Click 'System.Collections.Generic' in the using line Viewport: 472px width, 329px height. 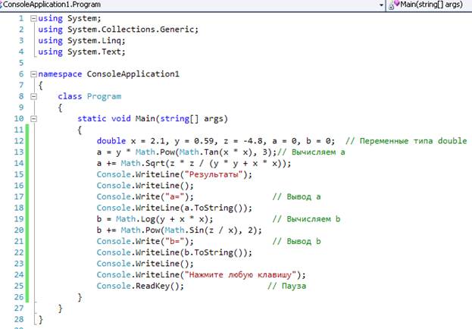coord(131,30)
